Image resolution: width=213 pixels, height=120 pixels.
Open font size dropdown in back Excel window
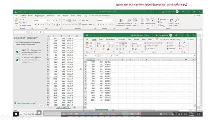54,20
